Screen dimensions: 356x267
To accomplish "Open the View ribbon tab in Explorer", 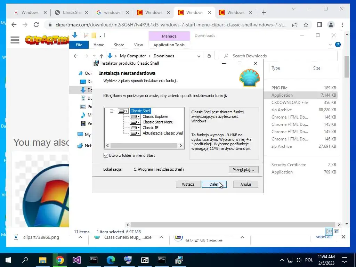I will click(x=138, y=45).
